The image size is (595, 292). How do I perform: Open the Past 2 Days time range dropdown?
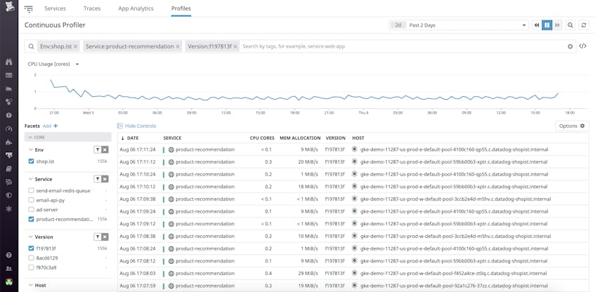coord(459,25)
